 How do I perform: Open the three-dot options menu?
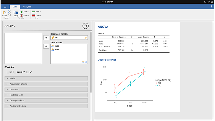tap(211, 7)
